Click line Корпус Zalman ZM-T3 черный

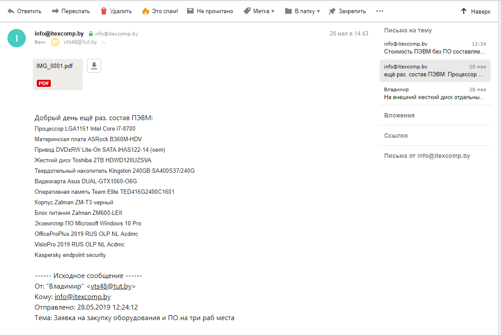point(74,203)
